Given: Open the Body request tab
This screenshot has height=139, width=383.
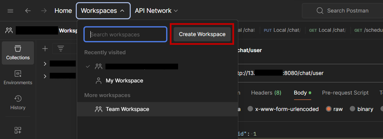Looking at the screenshot, I should 302,93.
